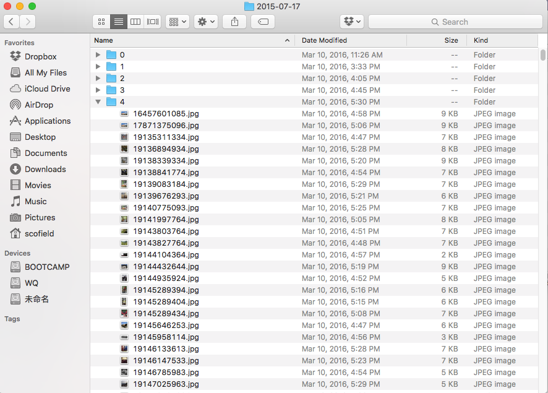548x393 pixels.
Task: Select BOOTCAMP under Devices
Action: (x=46, y=267)
